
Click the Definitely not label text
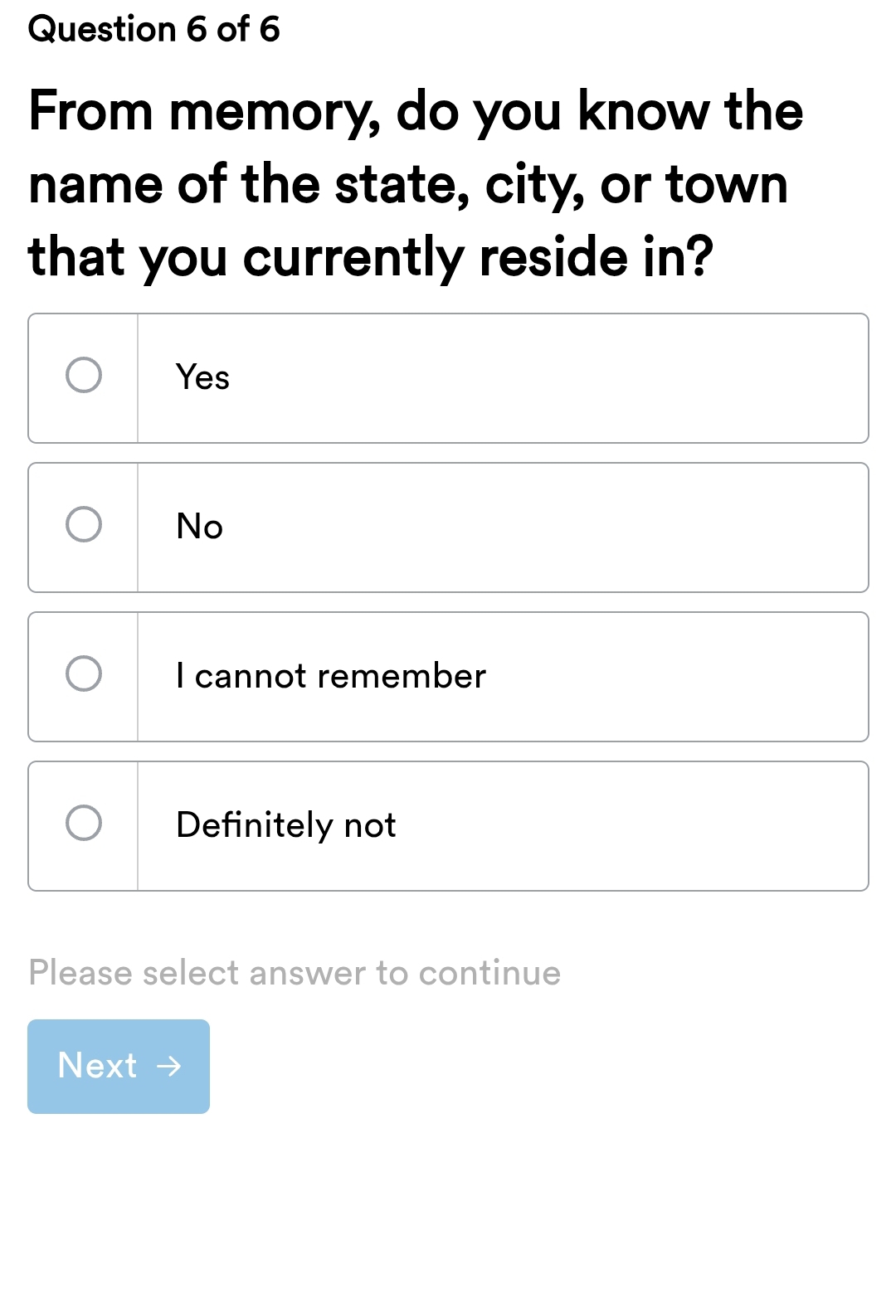(285, 824)
